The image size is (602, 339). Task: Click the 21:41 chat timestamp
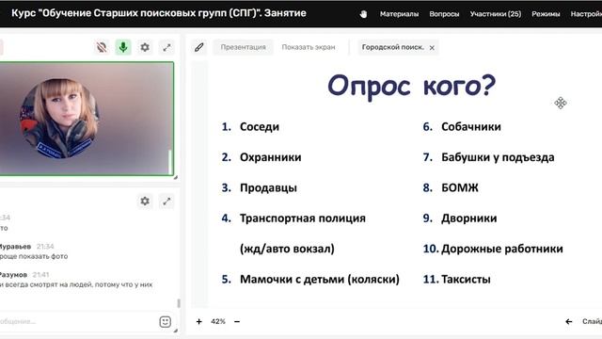tap(40, 274)
